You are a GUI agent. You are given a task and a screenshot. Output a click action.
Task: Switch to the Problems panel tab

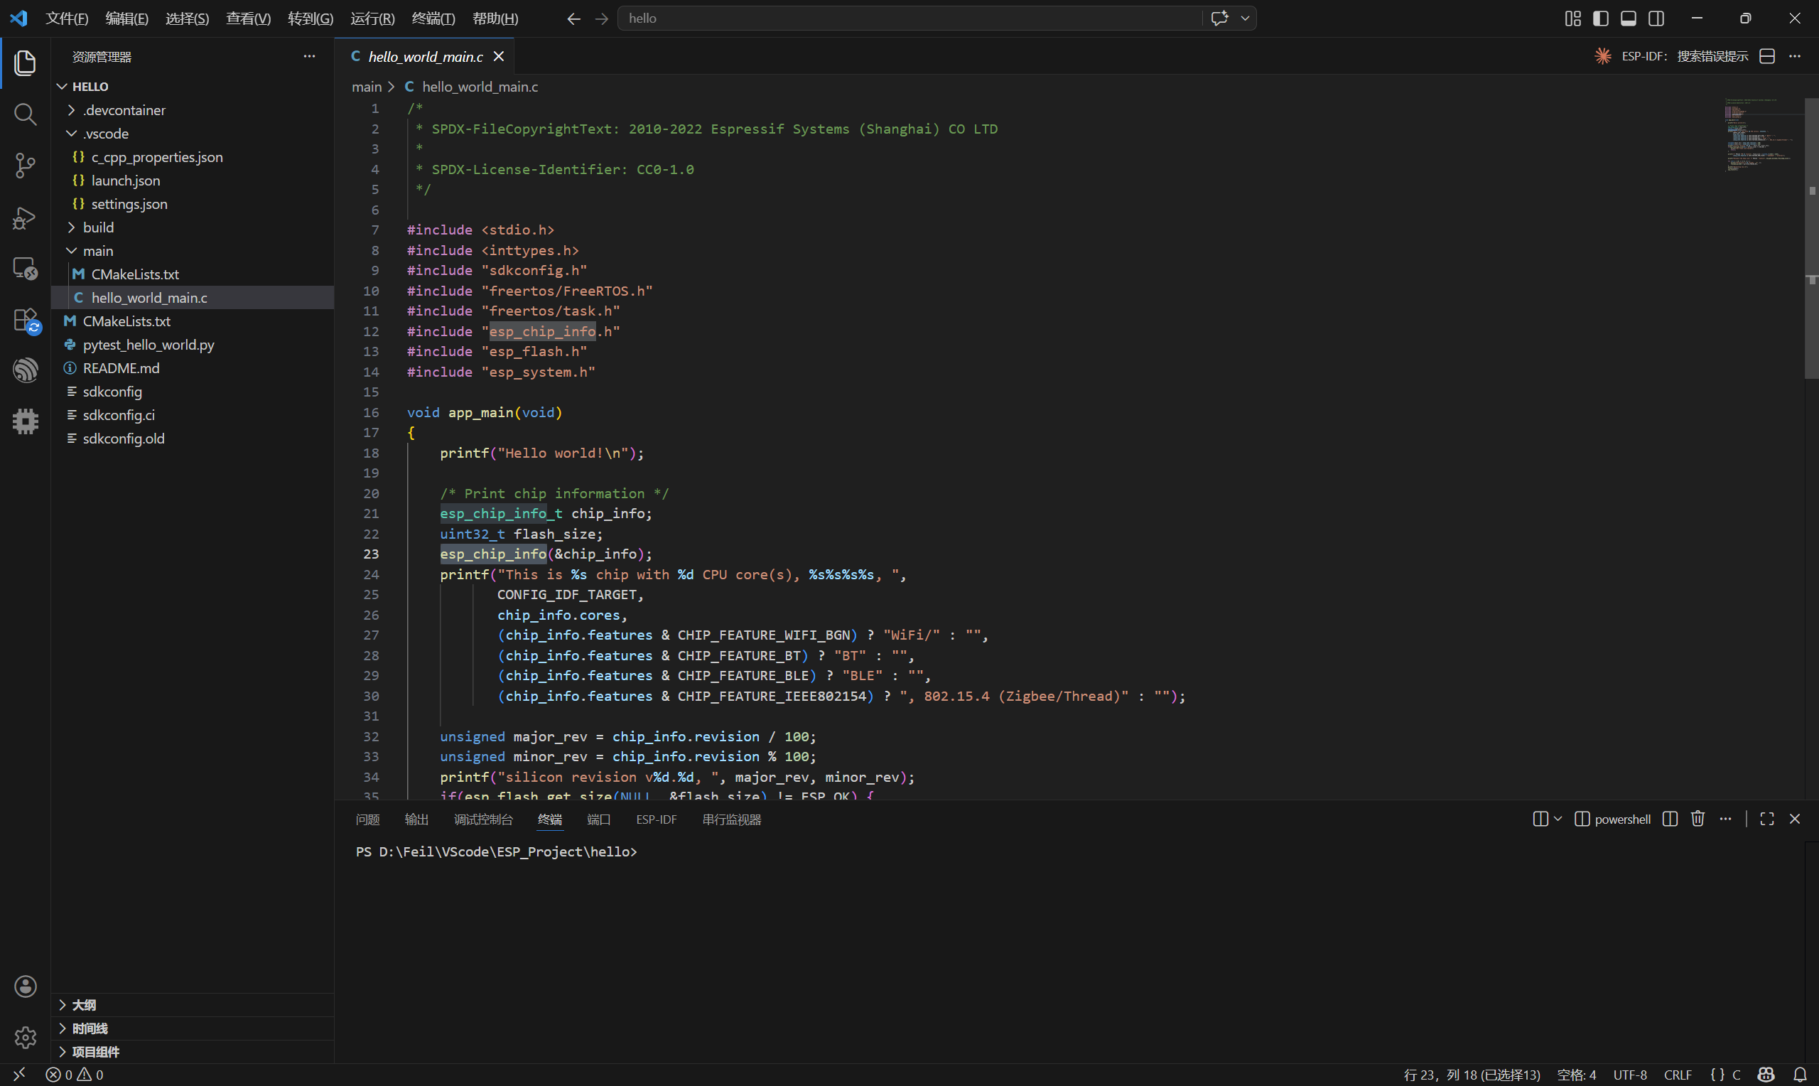368,819
